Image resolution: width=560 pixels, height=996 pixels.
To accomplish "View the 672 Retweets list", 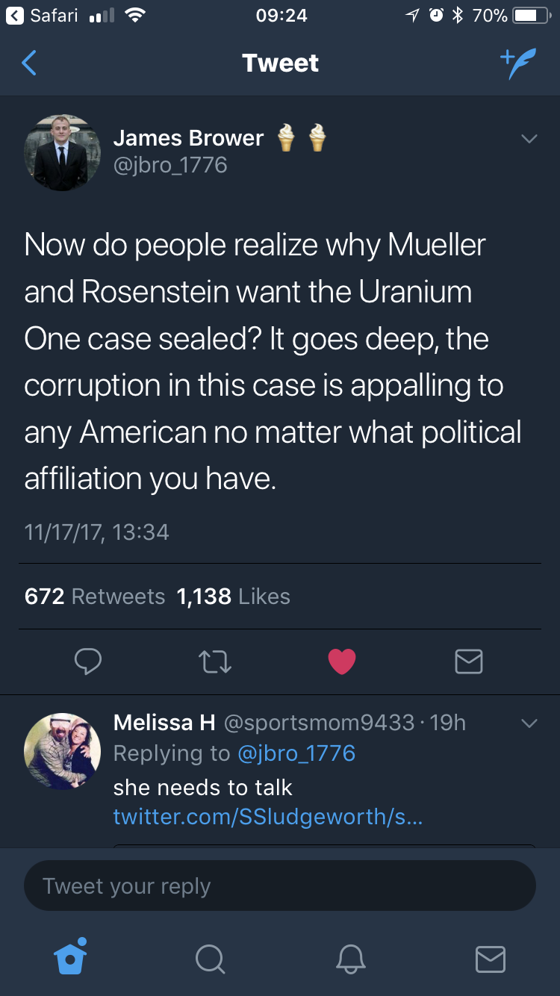I will [x=95, y=597].
